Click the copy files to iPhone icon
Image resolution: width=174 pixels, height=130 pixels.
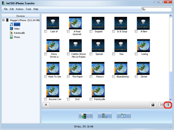84,116
